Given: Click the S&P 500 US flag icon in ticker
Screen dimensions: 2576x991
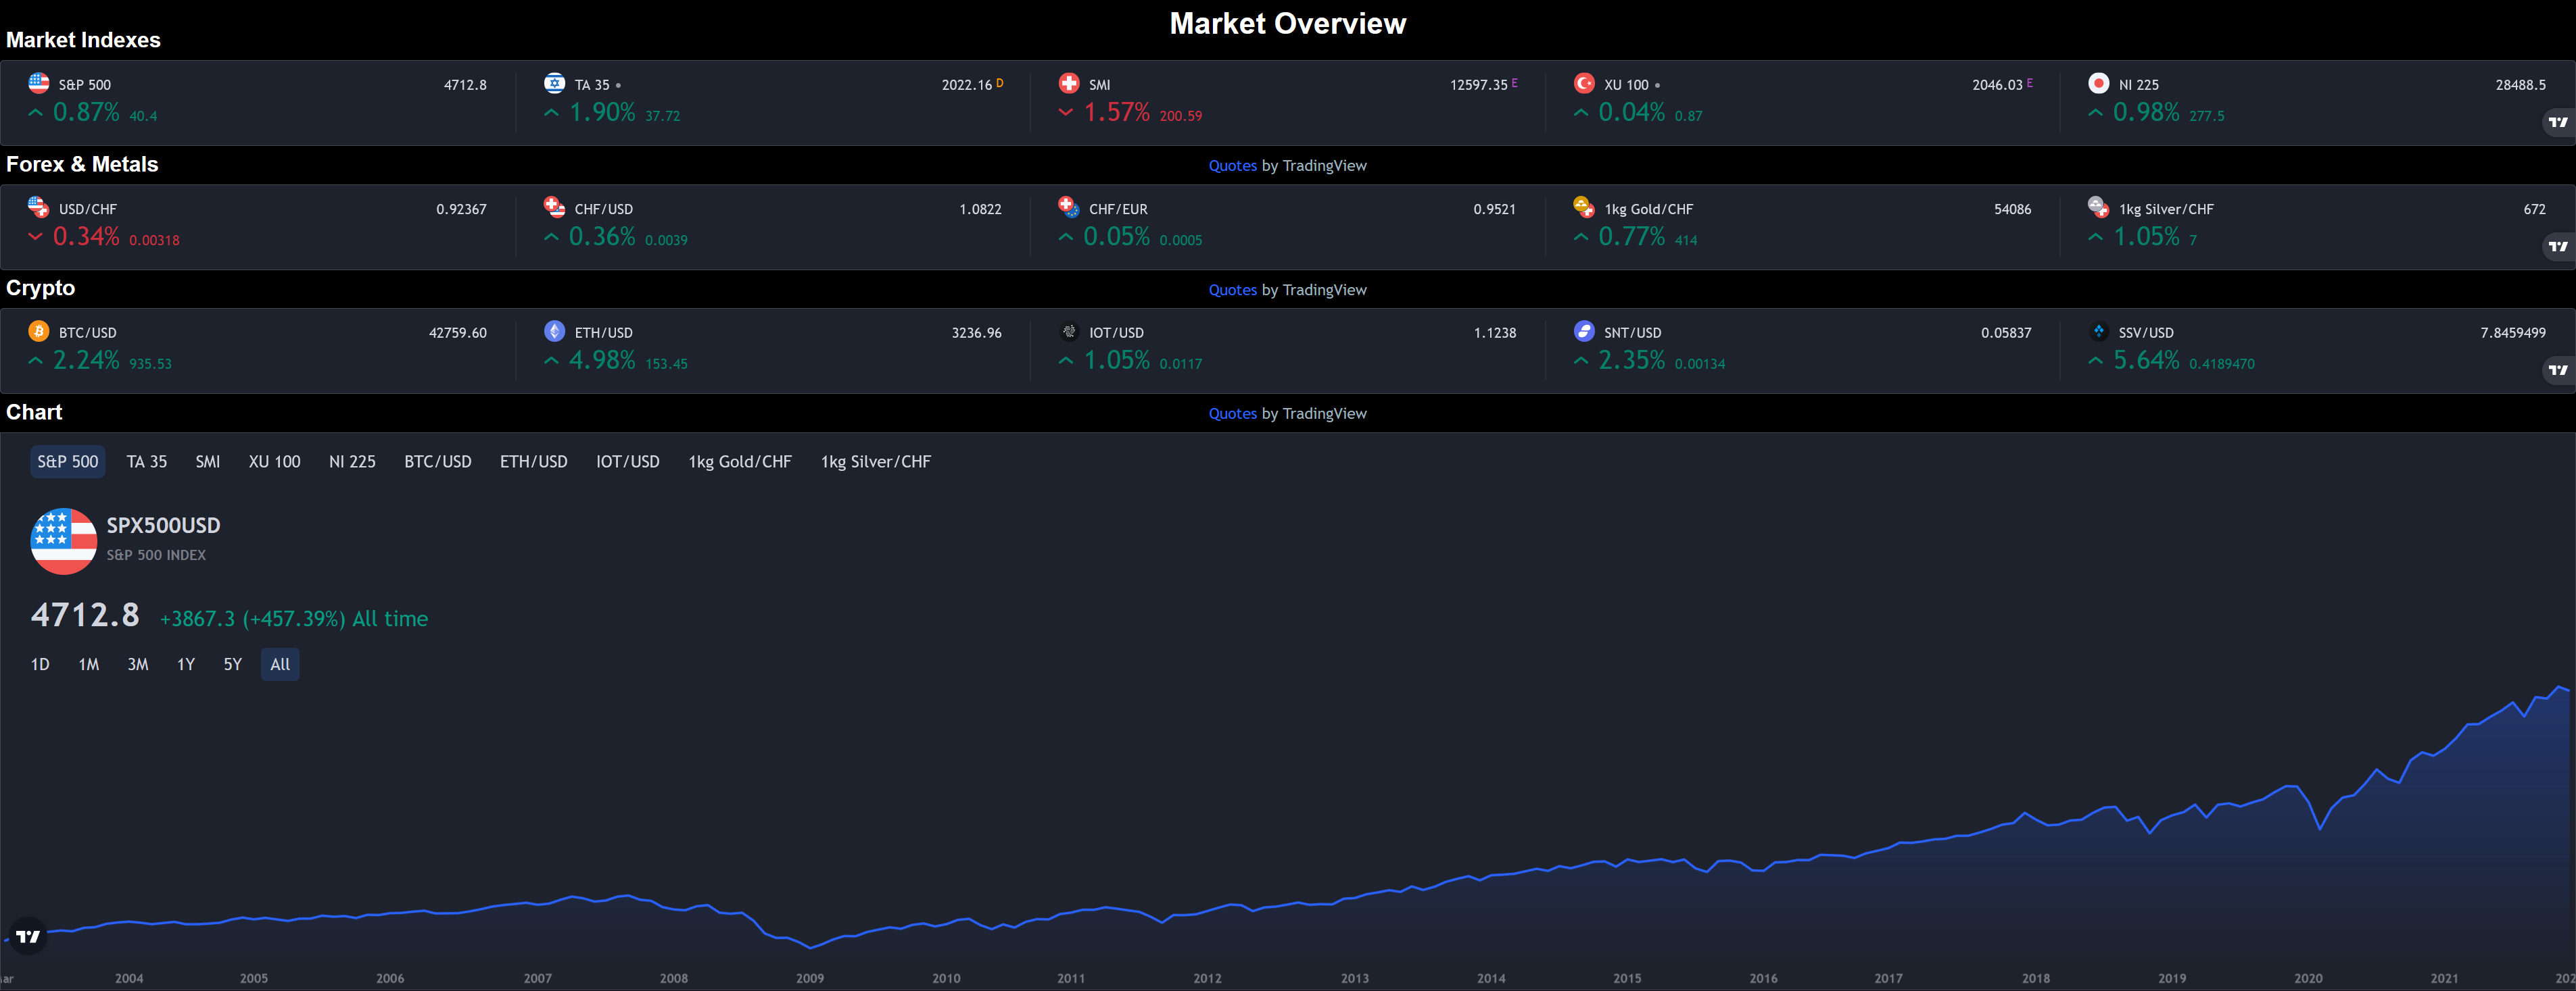Looking at the screenshot, I should 39,83.
